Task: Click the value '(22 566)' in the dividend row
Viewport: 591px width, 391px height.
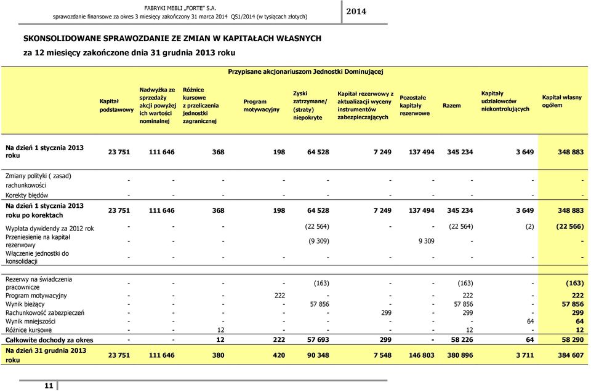Action: click(570, 227)
